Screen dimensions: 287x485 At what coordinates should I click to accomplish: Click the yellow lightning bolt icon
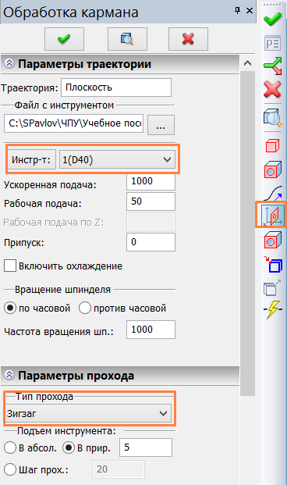(x=273, y=309)
